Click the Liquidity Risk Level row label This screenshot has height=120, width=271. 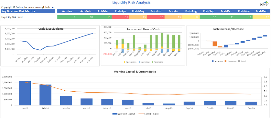point(12,17)
